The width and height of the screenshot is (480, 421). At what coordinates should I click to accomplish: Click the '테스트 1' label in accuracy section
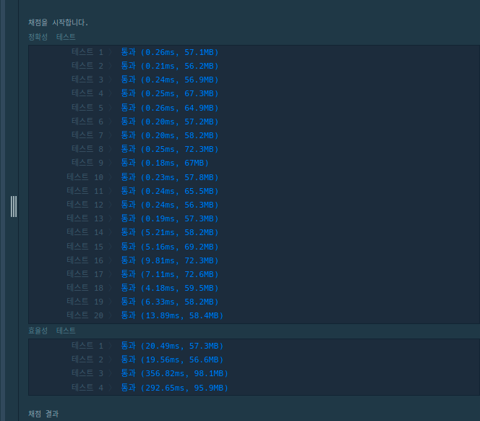[x=87, y=52]
